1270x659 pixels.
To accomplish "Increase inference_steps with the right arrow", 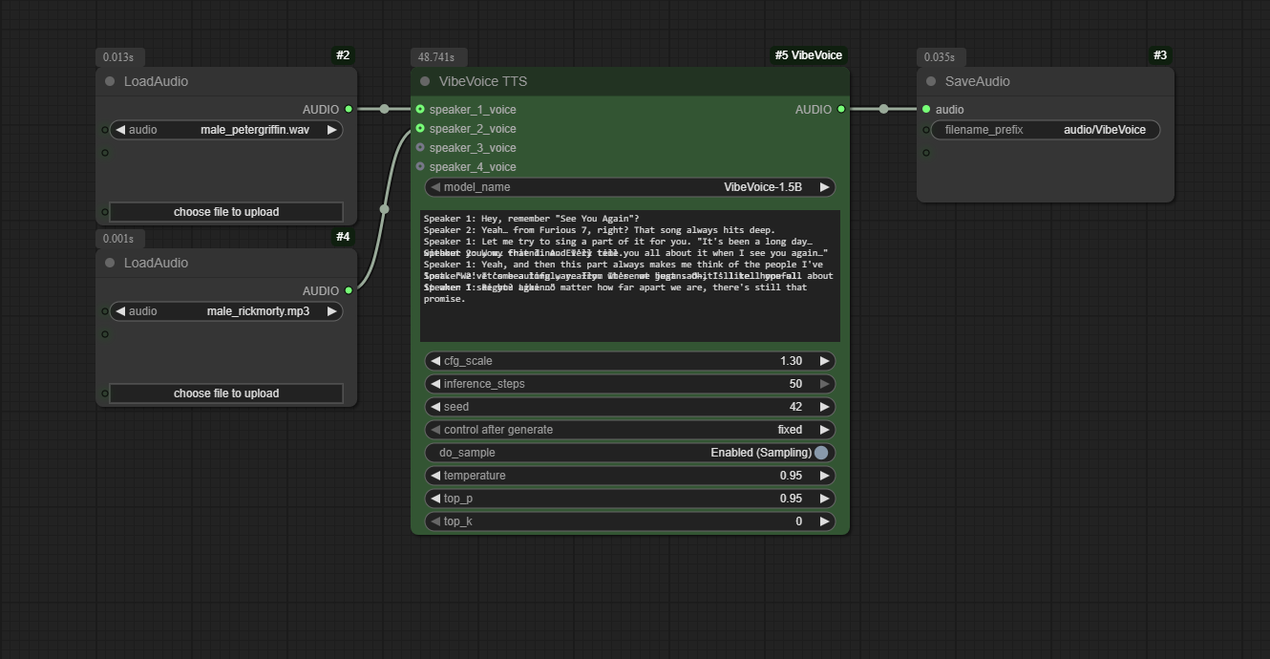I will [824, 383].
